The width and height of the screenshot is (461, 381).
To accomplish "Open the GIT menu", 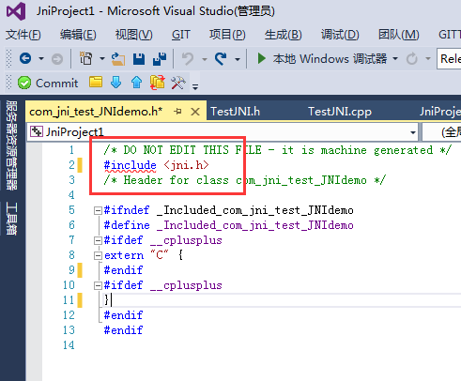I will (181, 35).
